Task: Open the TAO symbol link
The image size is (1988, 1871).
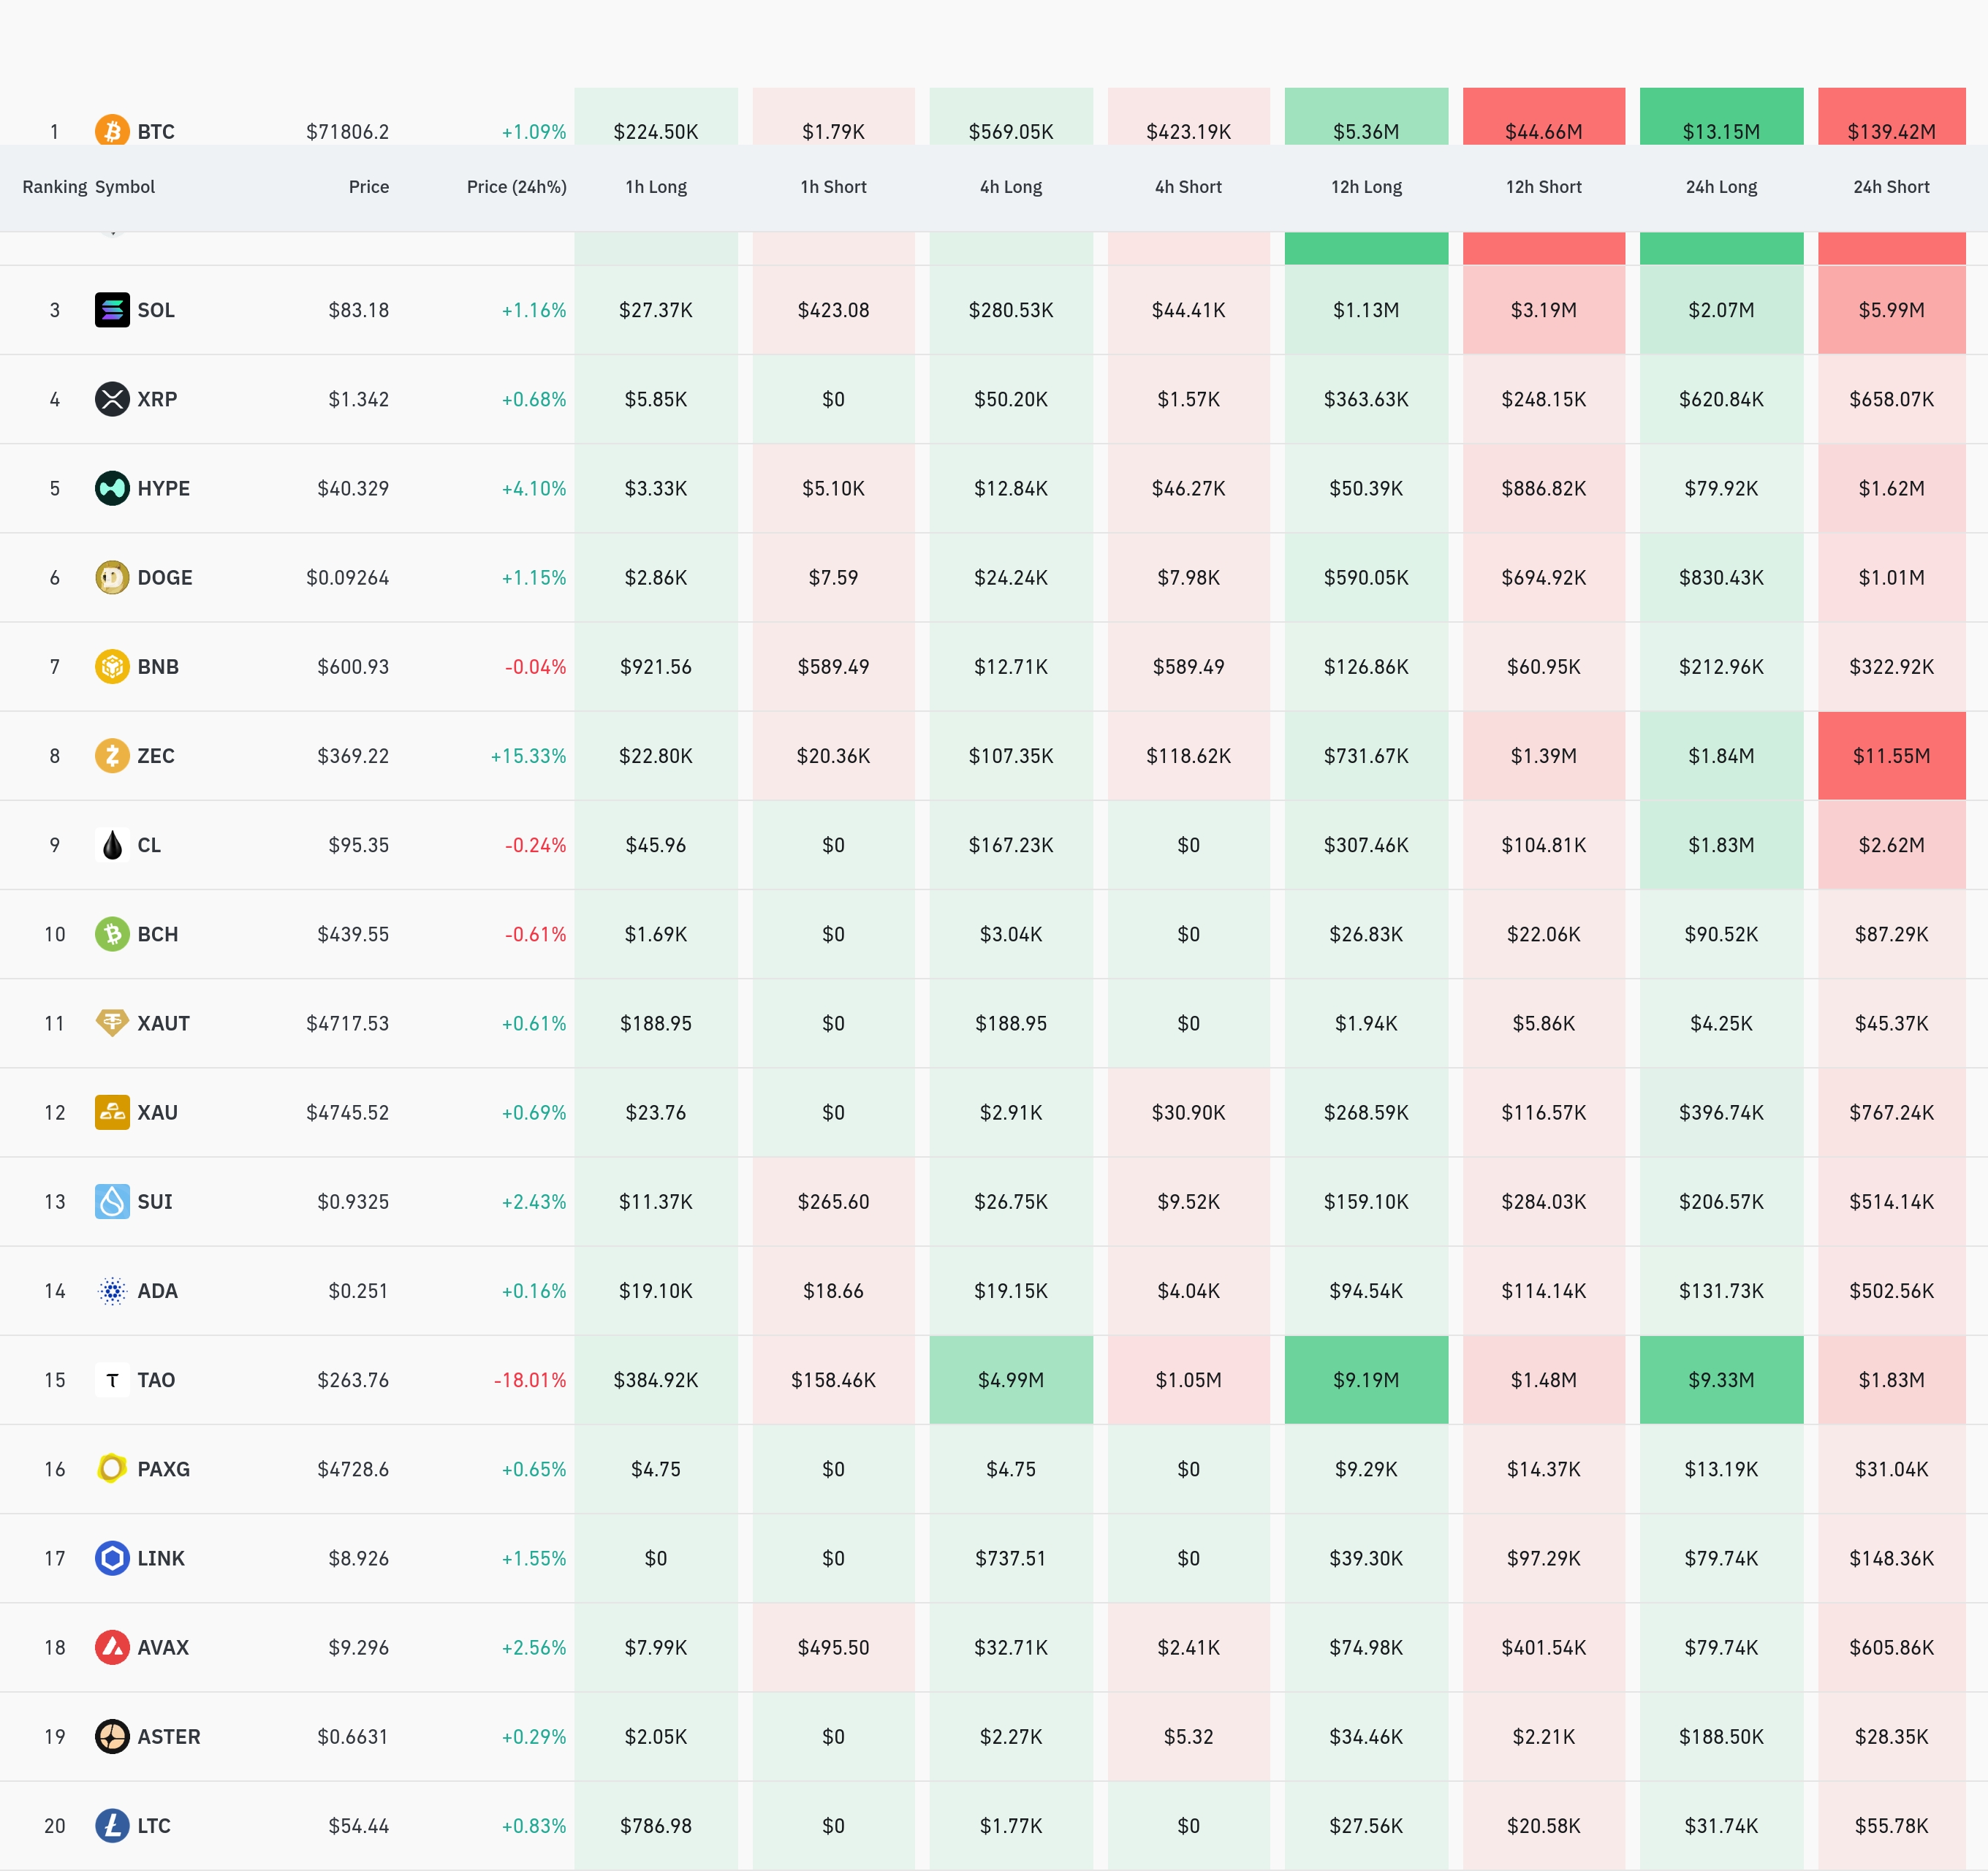Action: click(156, 1380)
